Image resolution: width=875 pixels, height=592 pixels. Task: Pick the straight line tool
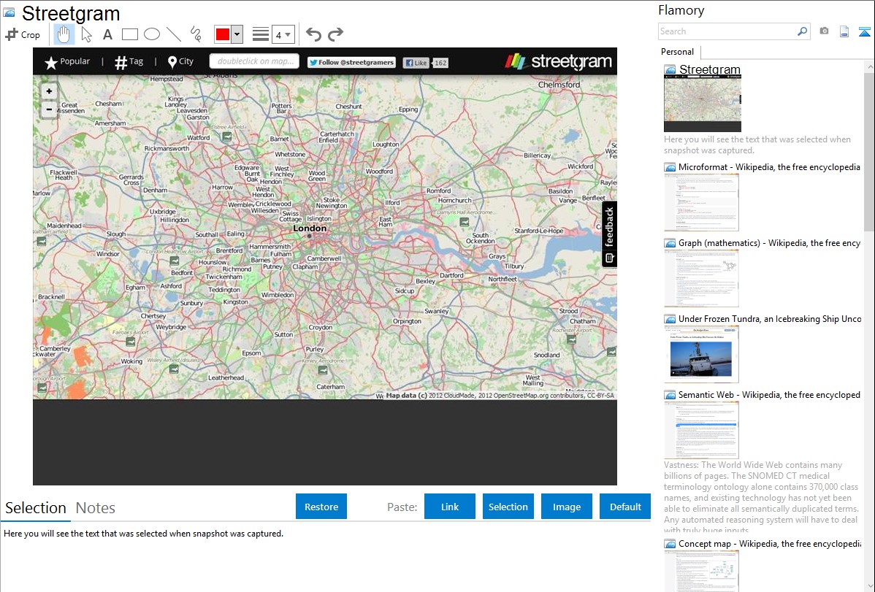pyautogui.click(x=174, y=34)
